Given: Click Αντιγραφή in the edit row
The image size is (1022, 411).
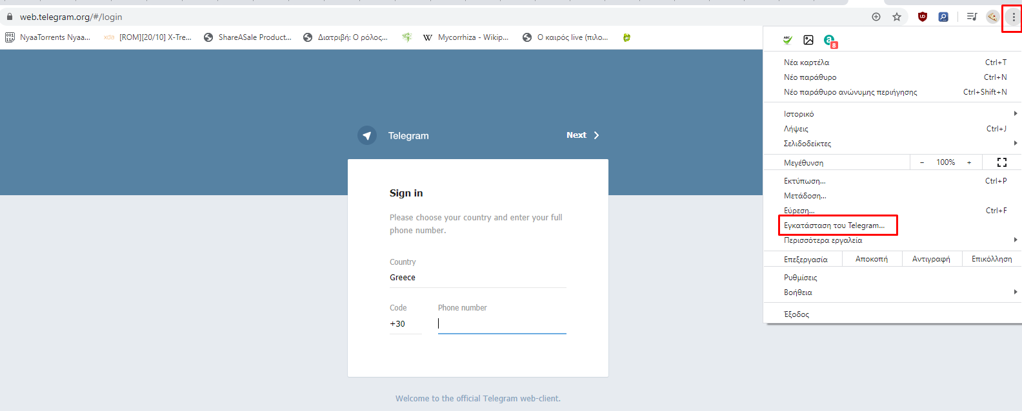Looking at the screenshot, I should pos(931,259).
